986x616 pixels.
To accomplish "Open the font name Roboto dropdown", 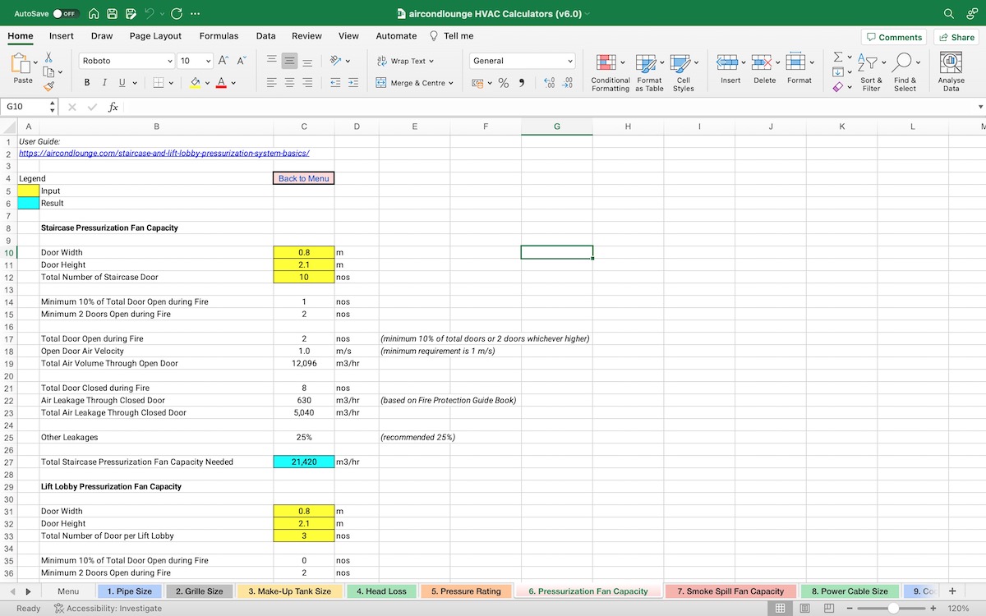I will tap(169, 61).
